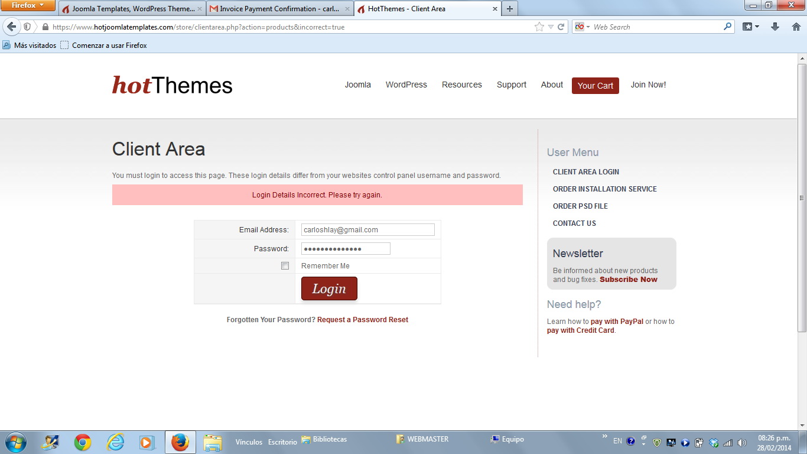Click the page vertical scrollbar
Image resolution: width=807 pixels, height=454 pixels.
[x=802, y=198]
